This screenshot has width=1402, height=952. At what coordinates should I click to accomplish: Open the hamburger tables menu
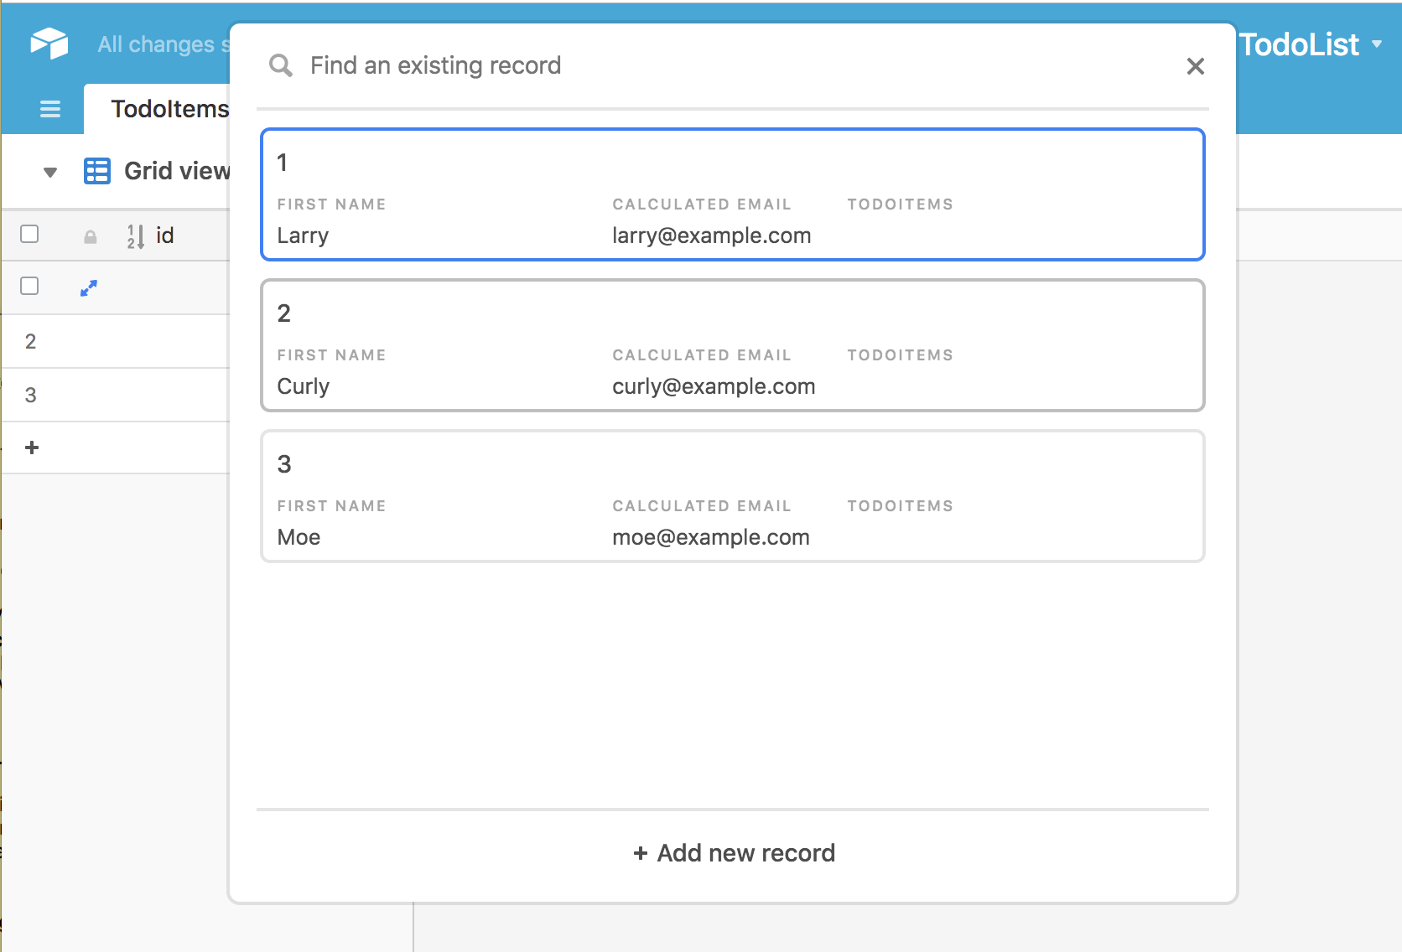click(50, 109)
